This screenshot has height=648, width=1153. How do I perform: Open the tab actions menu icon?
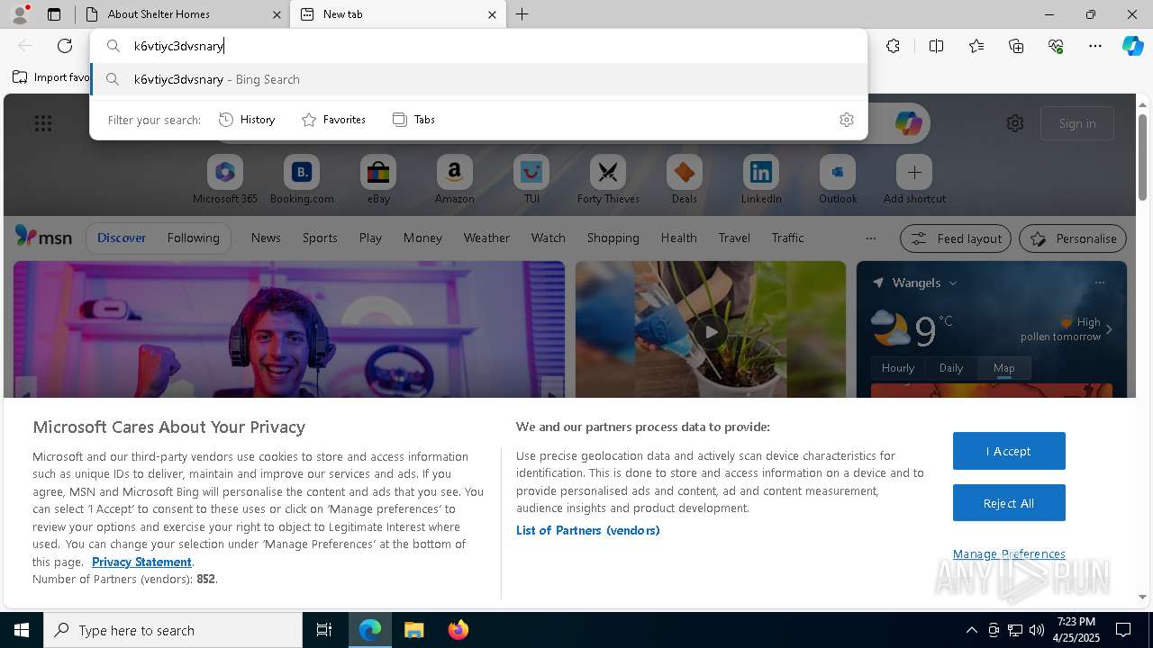(54, 14)
